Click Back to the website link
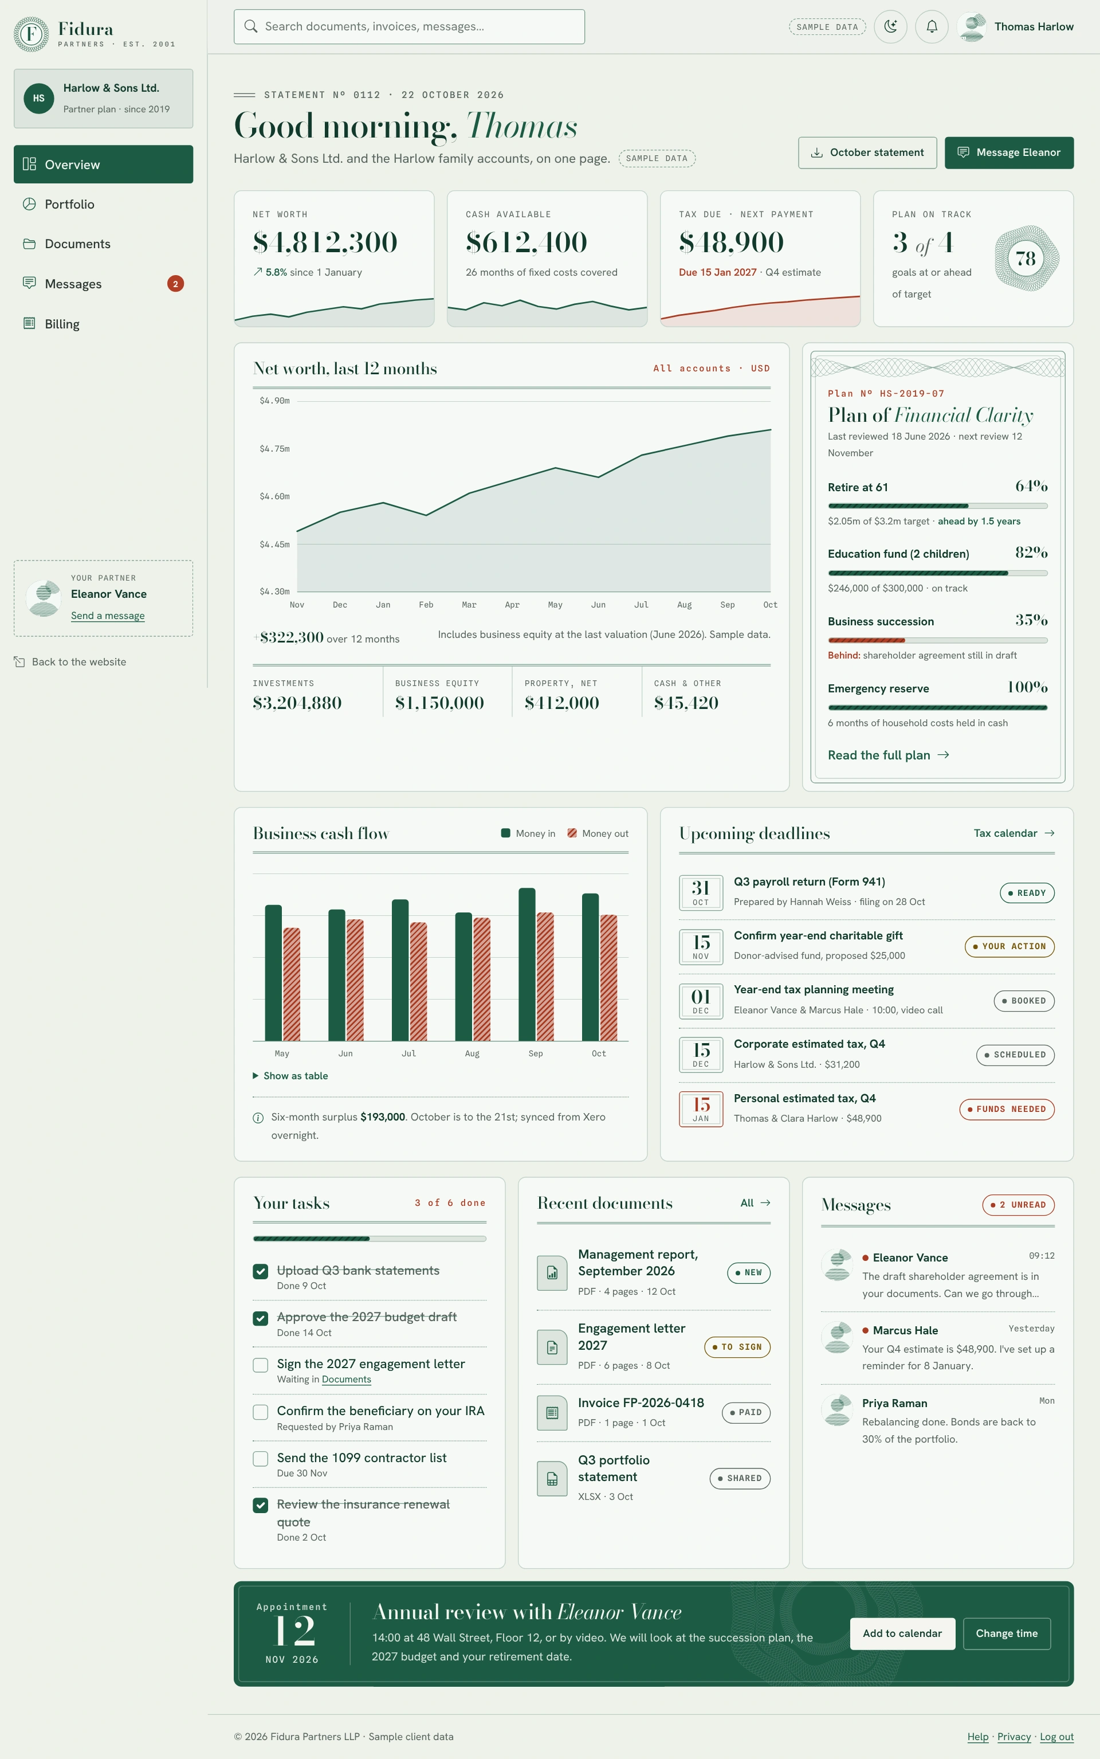 point(70,661)
